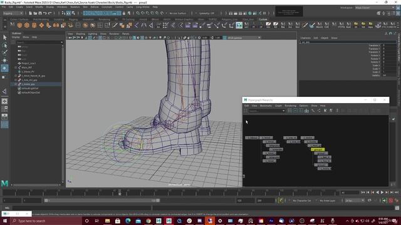Toggle select by component type
401x225 pixels.
(73, 13)
